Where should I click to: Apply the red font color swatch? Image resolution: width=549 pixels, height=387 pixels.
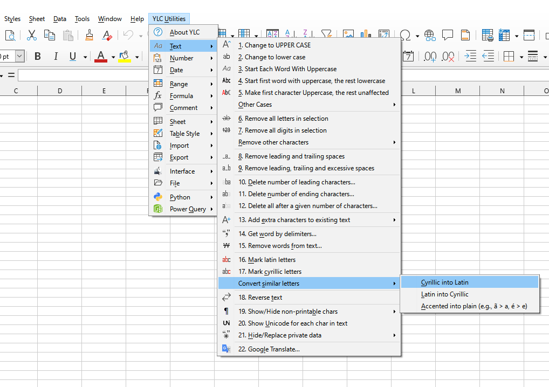[100, 57]
